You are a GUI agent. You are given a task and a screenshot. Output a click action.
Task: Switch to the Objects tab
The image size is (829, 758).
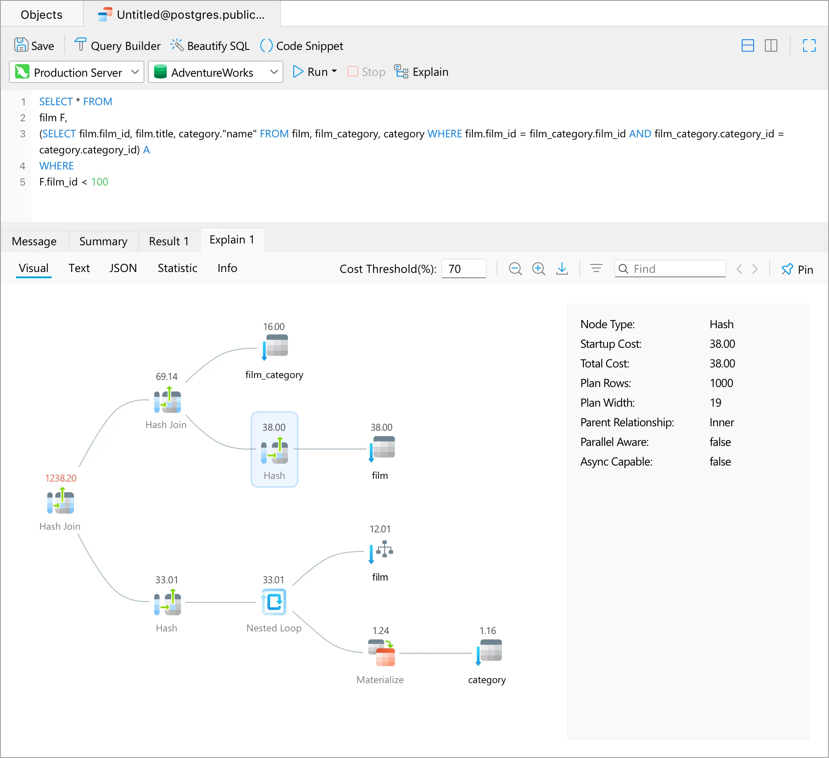pyautogui.click(x=41, y=14)
